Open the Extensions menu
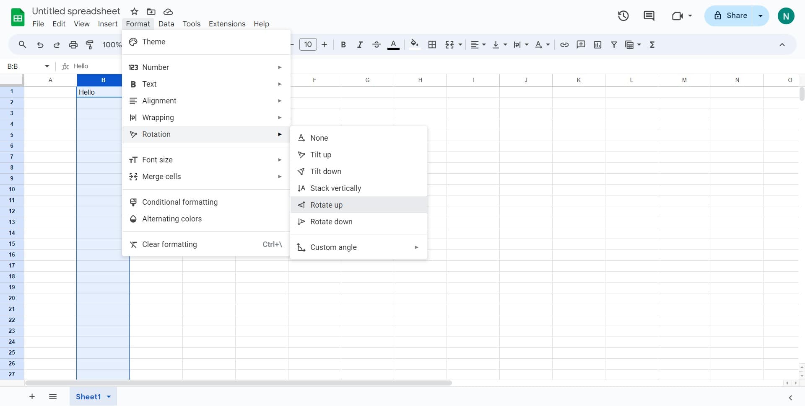The height and width of the screenshot is (406, 805). (227, 24)
